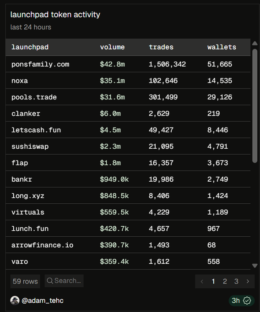This screenshot has height=312, width=260.
Task: Click the $949.0k volume for bankr
Action: [x=114, y=179]
